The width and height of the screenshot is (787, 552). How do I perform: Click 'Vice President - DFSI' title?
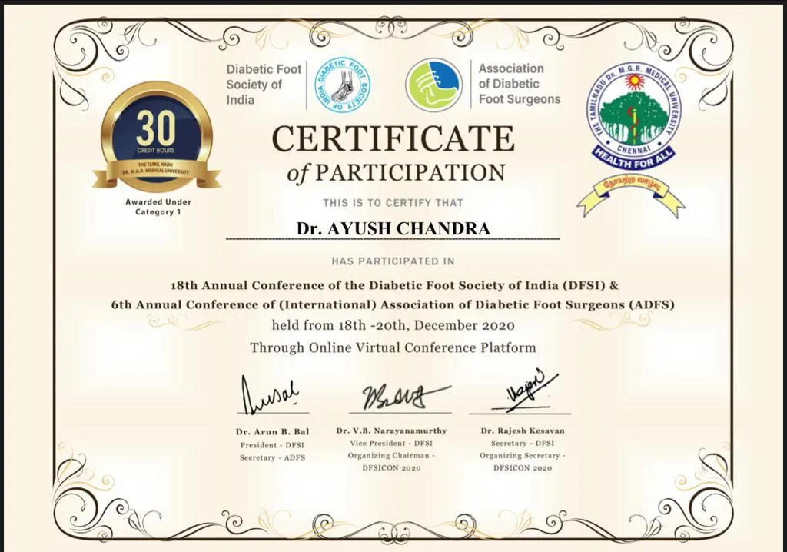391,443
